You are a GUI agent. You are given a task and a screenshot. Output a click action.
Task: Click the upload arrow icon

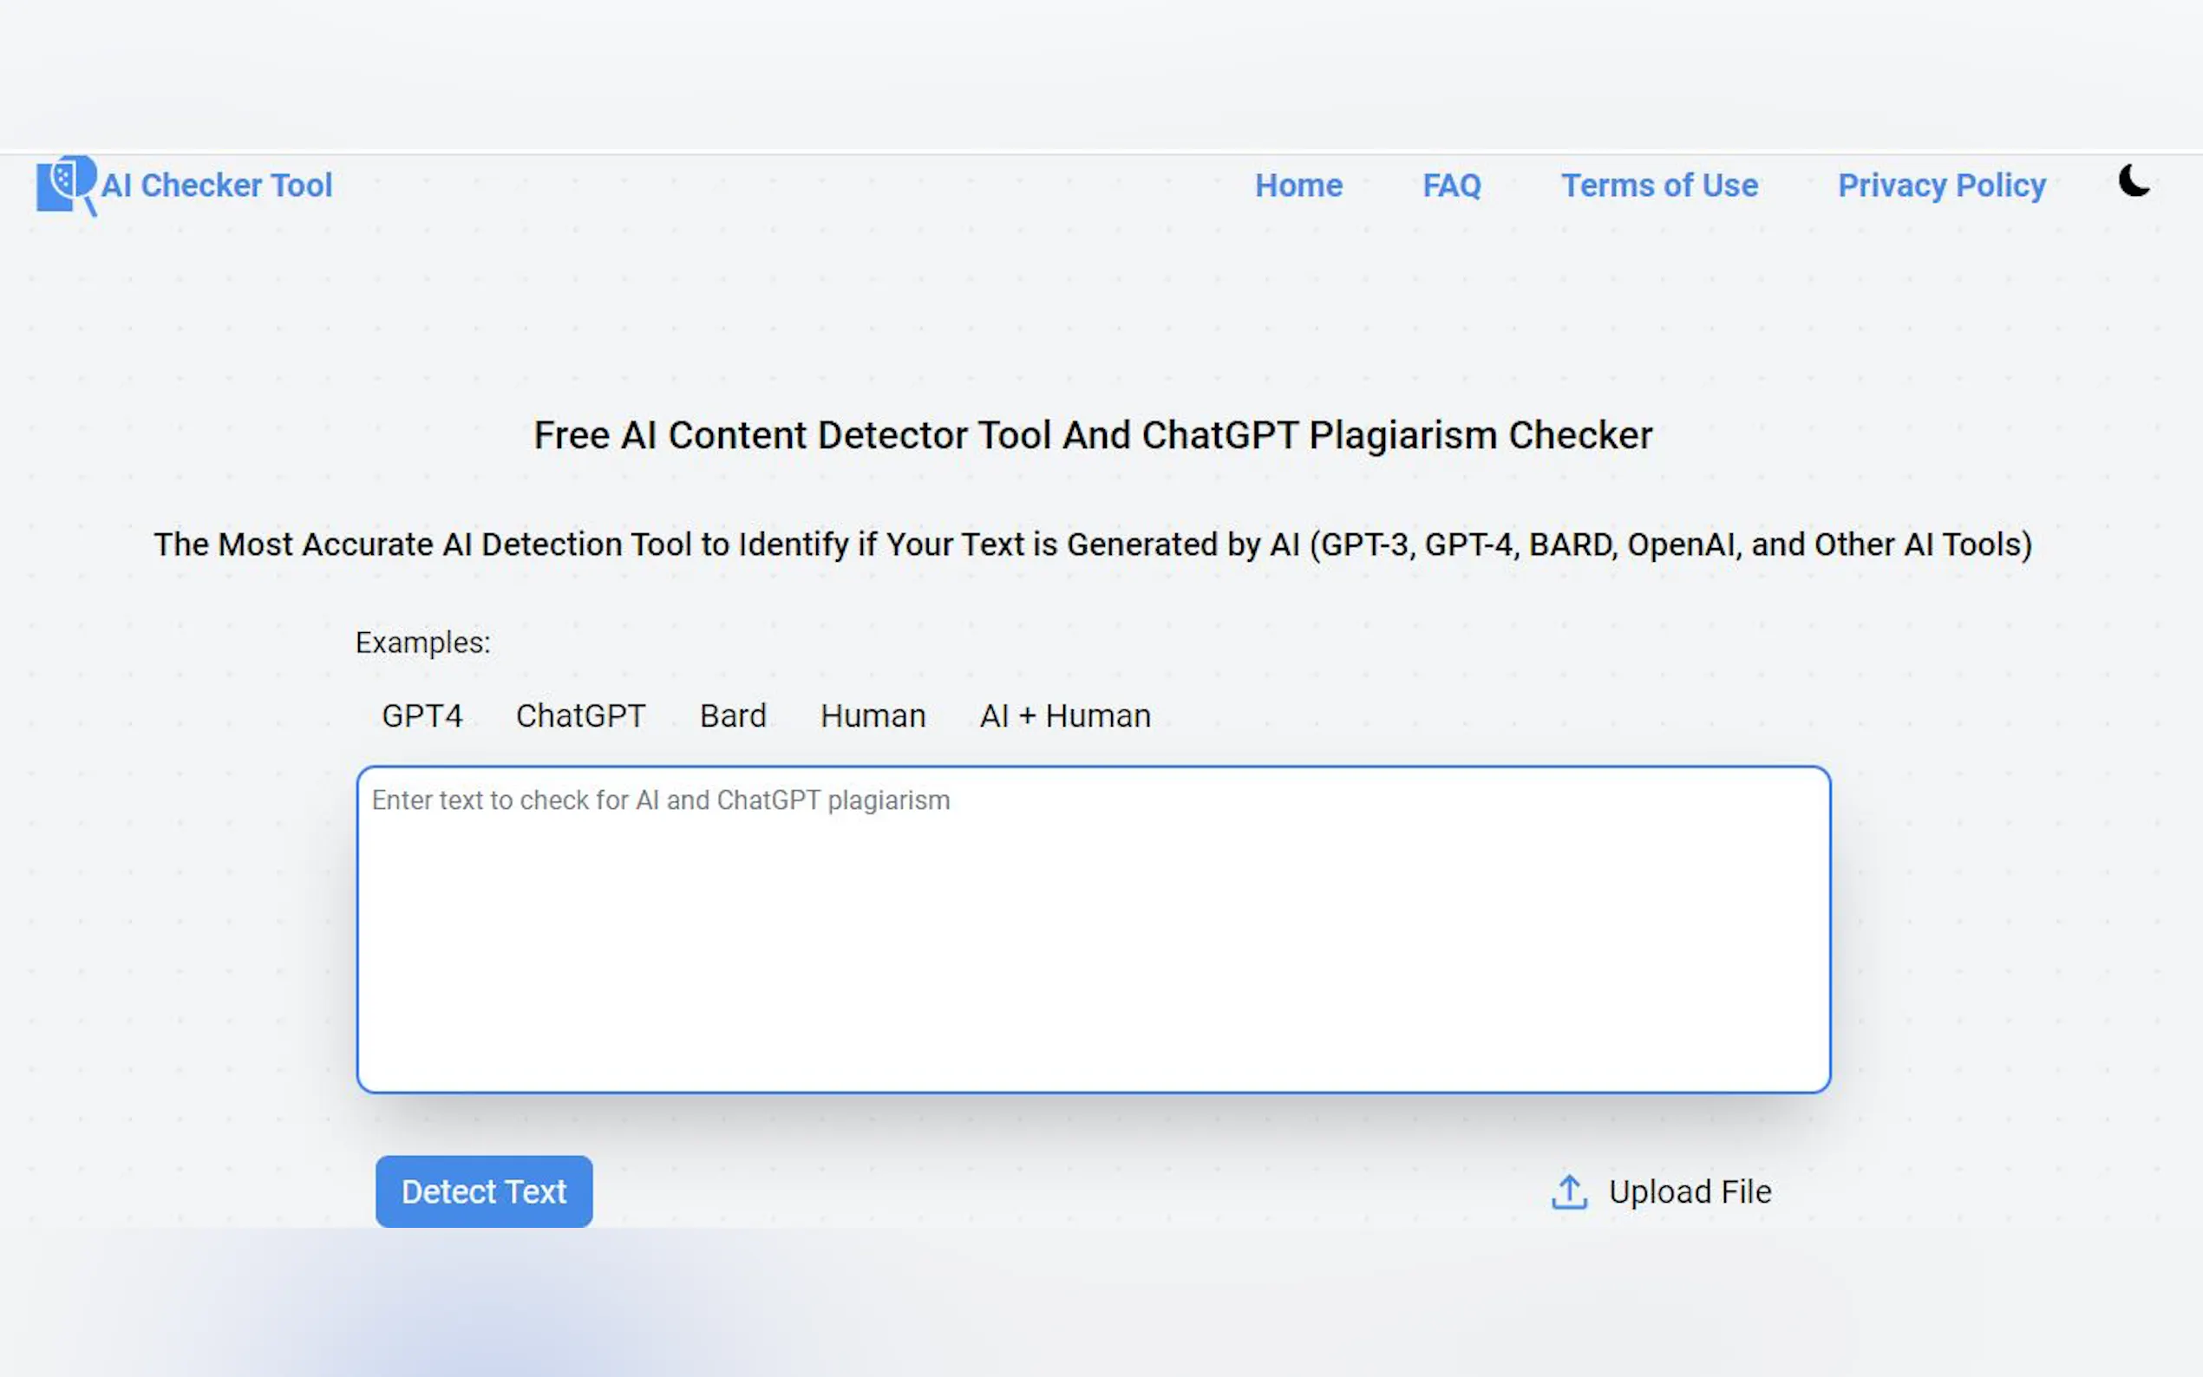(x=1568, y=1191)
